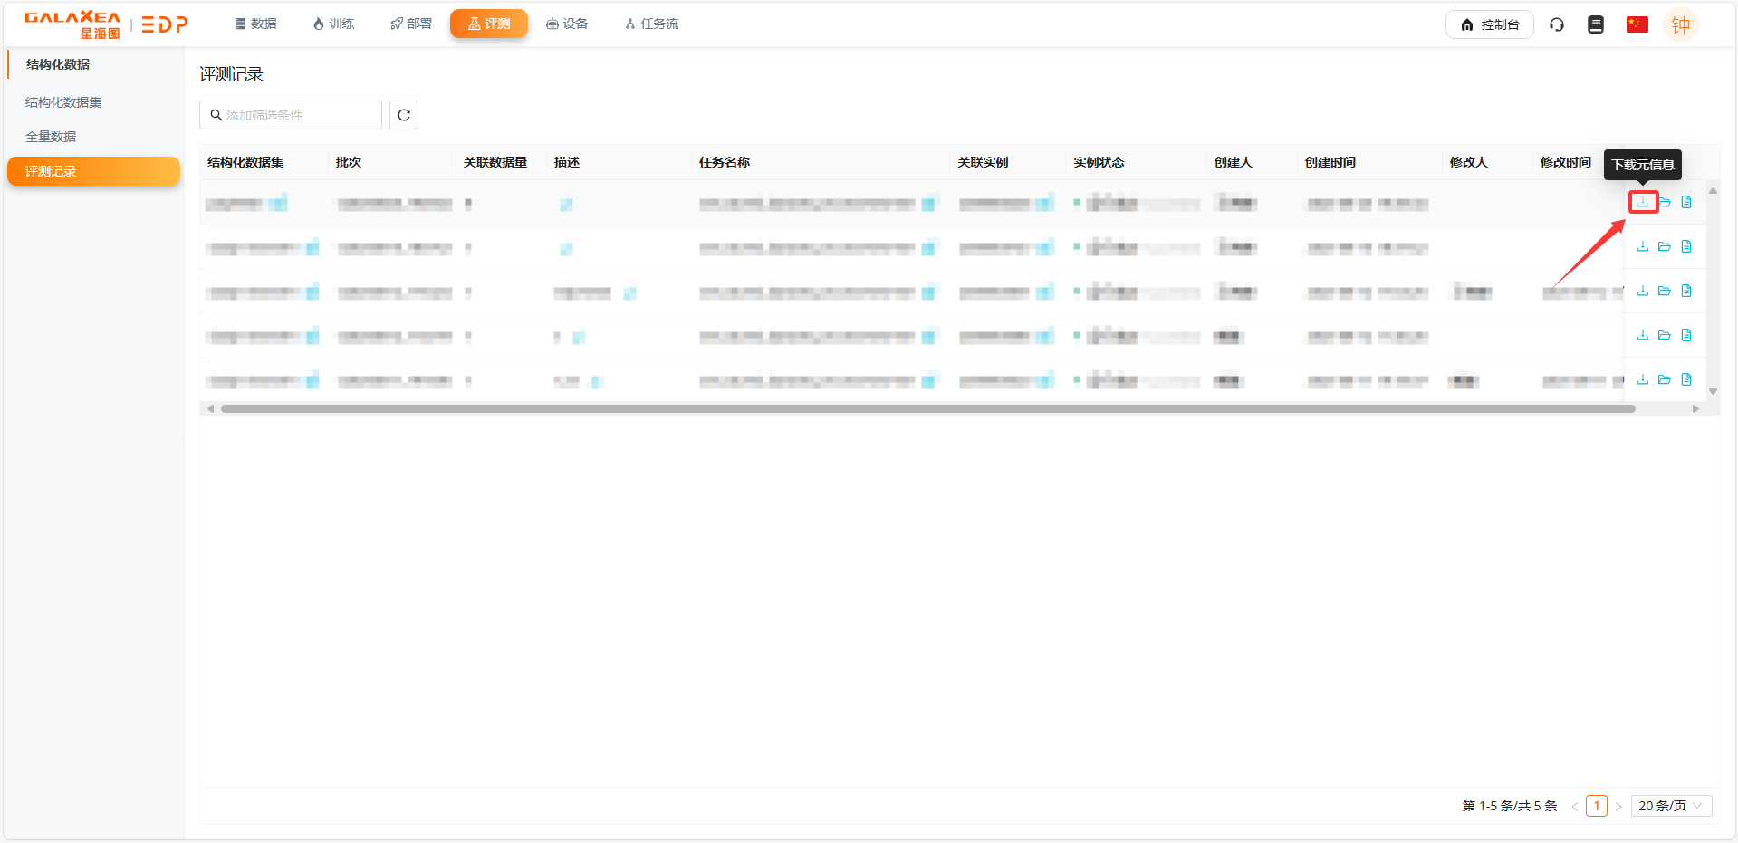
Task: Click the document icon in the third row
Action: click(x=1686, y=291)
